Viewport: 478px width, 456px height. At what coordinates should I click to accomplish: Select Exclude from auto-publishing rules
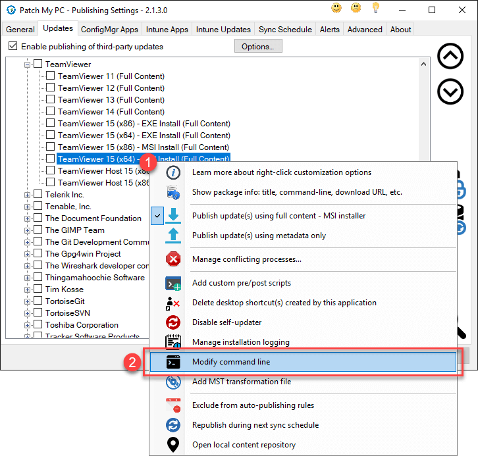[303, 405]
